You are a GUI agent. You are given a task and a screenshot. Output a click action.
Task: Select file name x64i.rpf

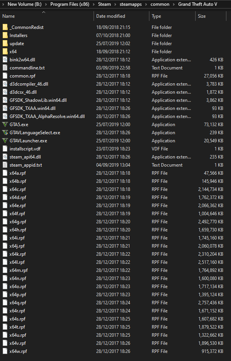point(17,238)
